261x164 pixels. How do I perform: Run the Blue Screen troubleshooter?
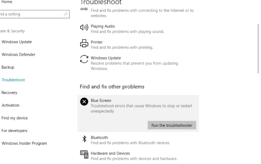tap(172, 125)
